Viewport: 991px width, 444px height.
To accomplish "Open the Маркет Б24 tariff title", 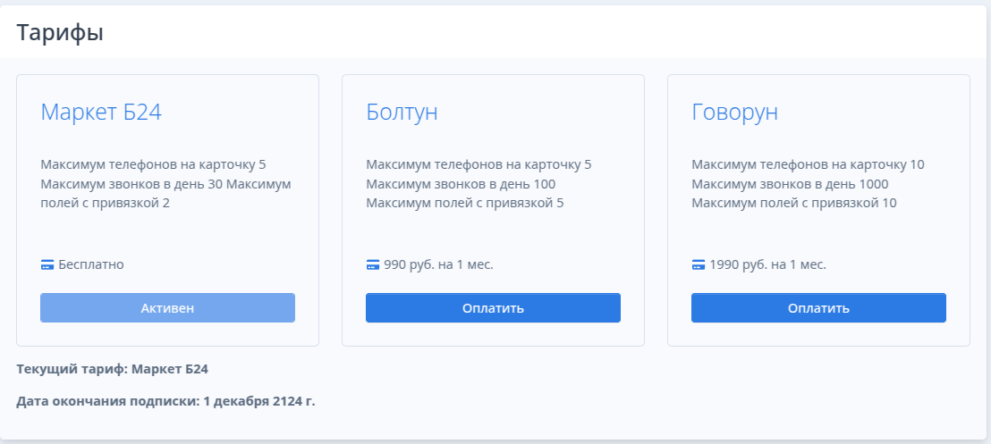I will (101, 113).
